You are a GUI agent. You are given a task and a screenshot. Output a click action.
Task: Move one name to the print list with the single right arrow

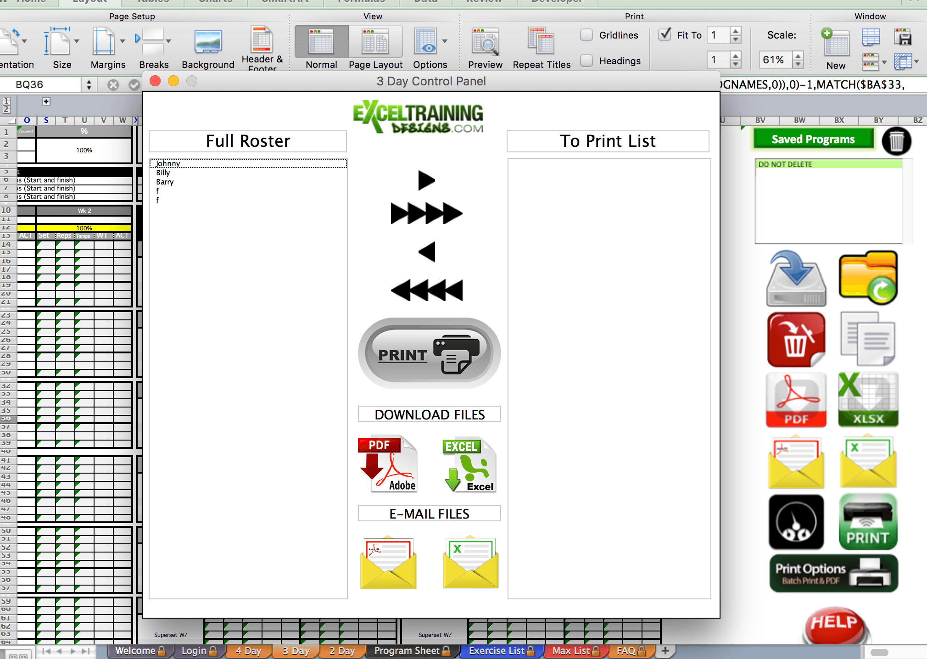pyautogui.click(x=426, y=180)
